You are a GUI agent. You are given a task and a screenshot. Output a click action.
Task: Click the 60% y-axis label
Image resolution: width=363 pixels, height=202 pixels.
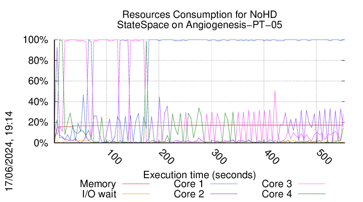38,81
